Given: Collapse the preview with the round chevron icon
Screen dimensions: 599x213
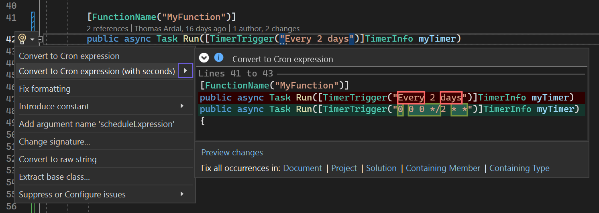Looking at the screenshot, I should click(204, 58).
